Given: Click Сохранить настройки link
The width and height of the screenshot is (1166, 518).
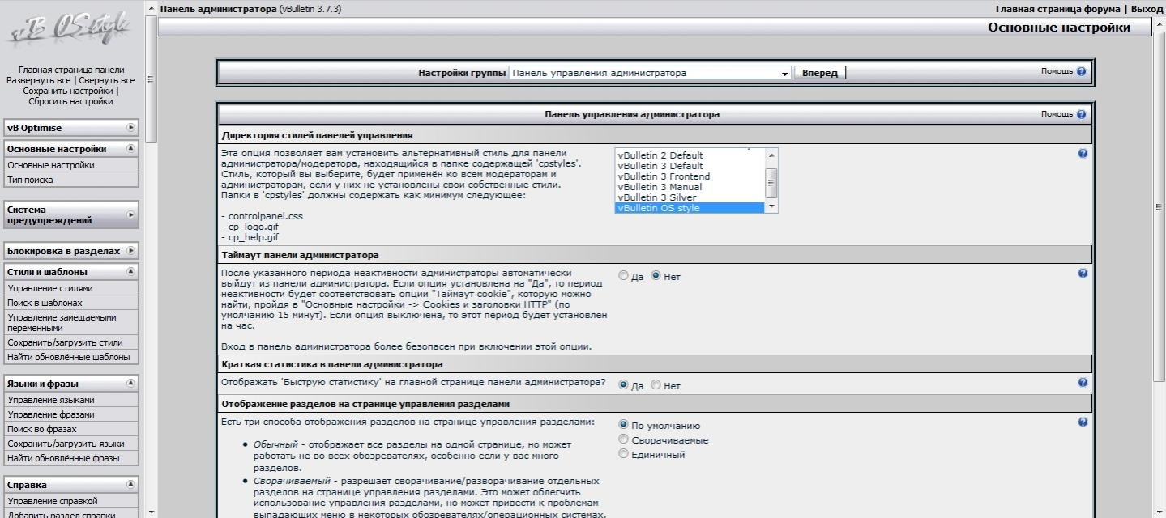Looking at the screenshot, I should coord(67,91).
